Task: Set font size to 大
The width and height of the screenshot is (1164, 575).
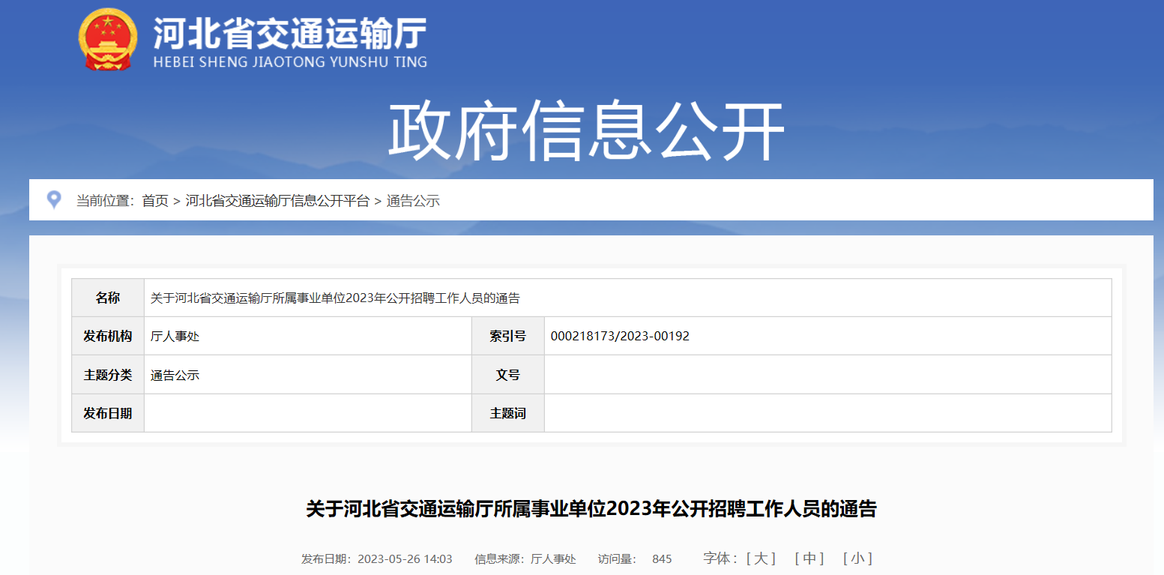Action: pyautogui.click(x=760, y=559)
